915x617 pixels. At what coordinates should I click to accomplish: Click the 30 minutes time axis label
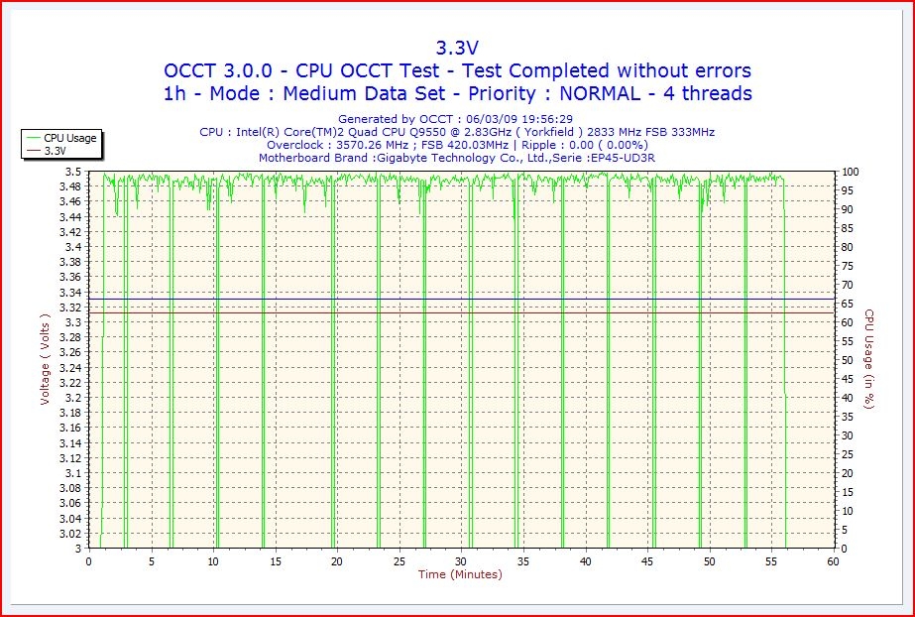point(461,561)
